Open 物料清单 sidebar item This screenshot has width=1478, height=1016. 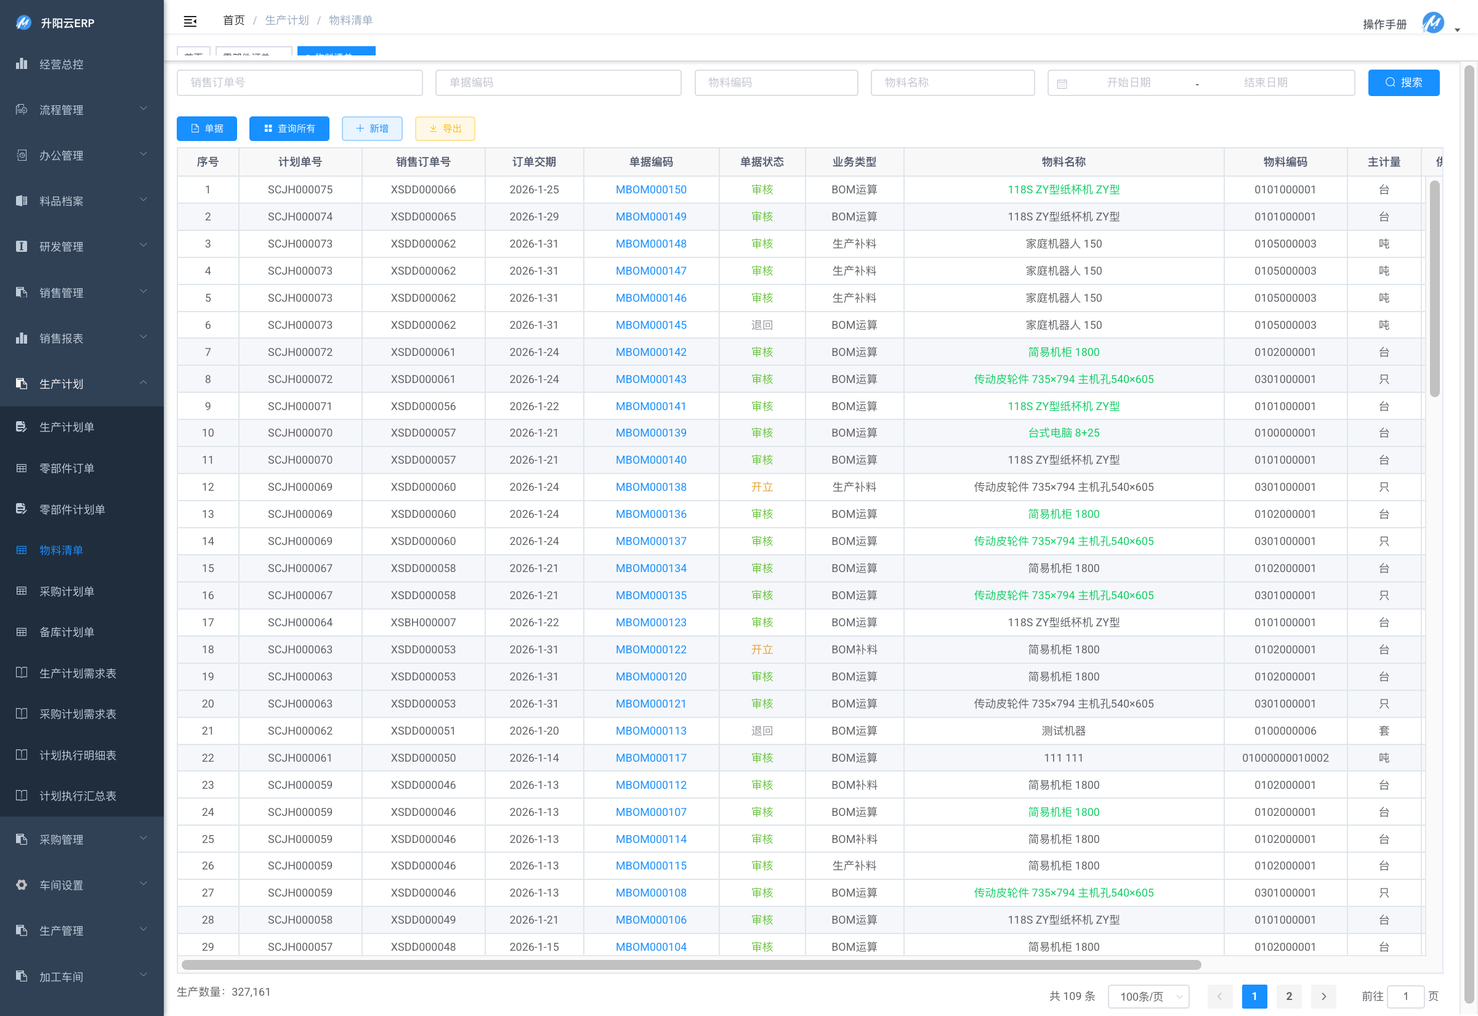click(61, 550)
